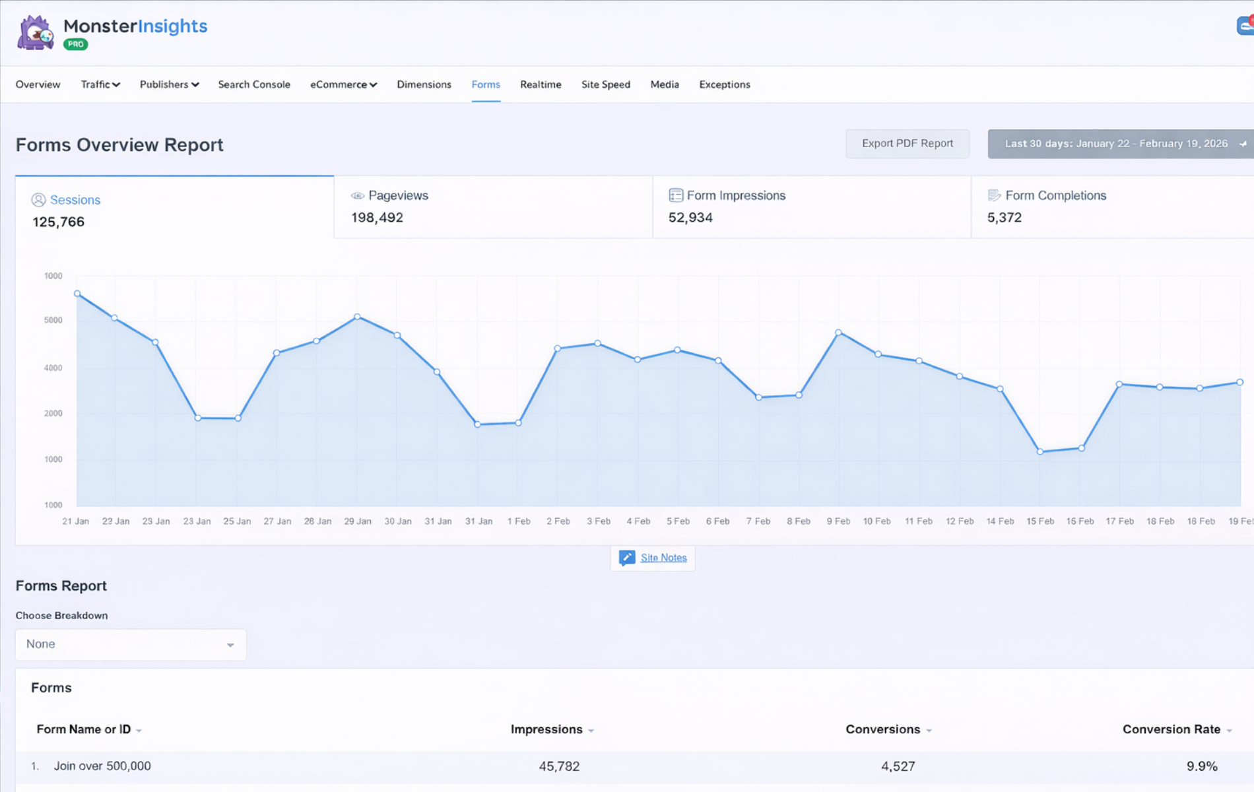
Task: Open the Site Notes link
Action: click(x=663, y=558)
